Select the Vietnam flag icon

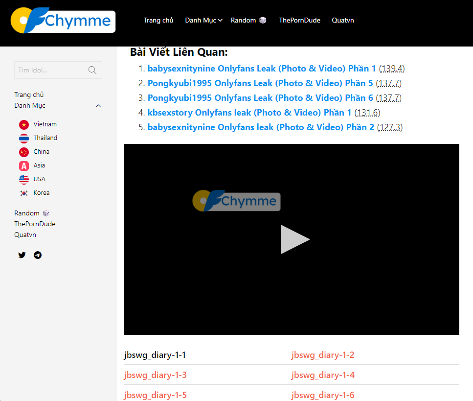(x=24, y=125)
